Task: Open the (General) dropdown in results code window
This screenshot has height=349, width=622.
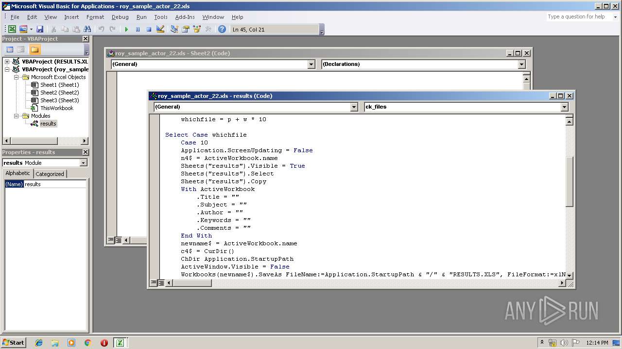Action: [354, 107]
